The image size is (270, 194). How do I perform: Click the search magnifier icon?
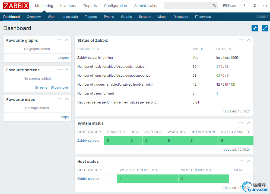[x=214, y=6]
